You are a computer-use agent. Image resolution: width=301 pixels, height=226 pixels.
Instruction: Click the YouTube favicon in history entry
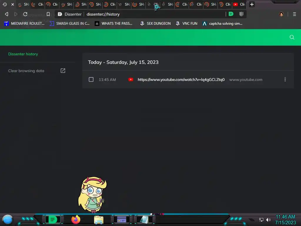click(131, 79)
